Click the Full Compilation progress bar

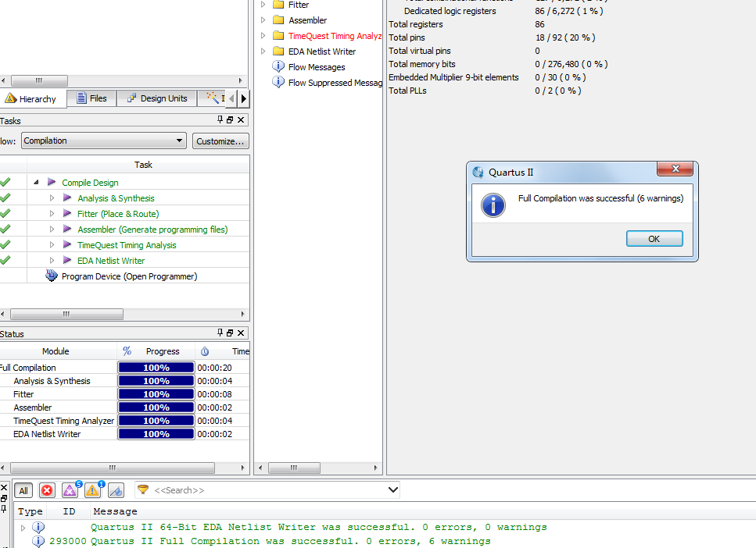coord(156,368)
